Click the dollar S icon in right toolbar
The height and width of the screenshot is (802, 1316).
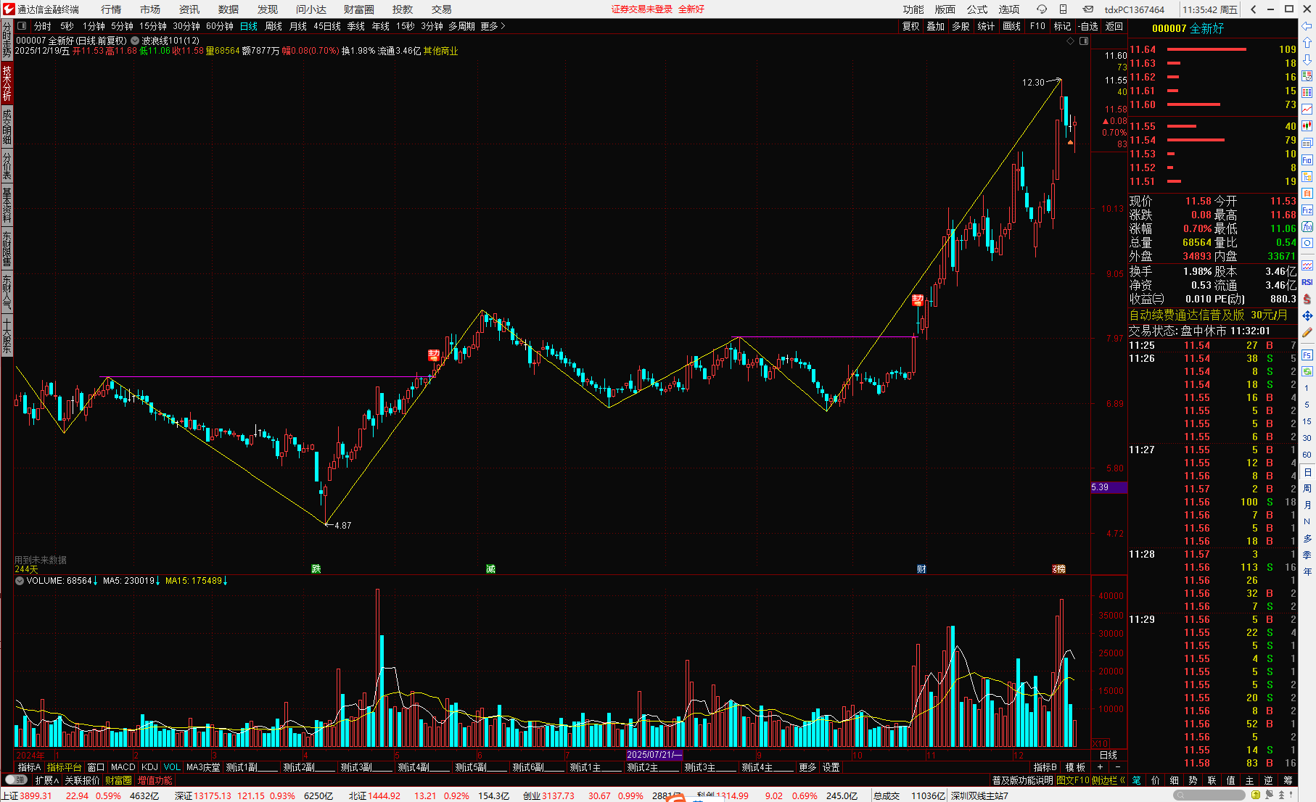(1307, 299)
